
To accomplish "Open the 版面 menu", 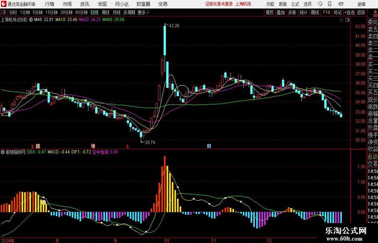I will click(x=283, y=4).
